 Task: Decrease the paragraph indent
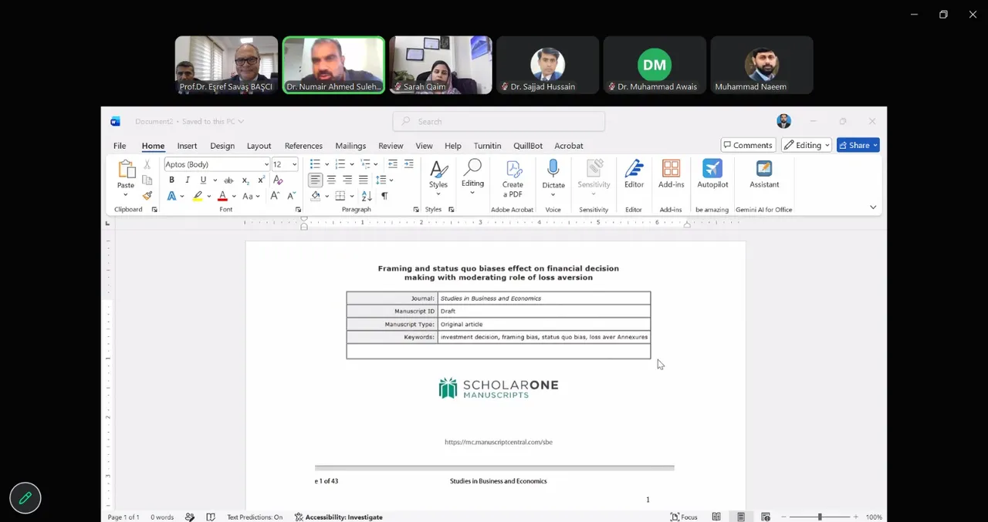pyautogui.click(x=393, y=164)
